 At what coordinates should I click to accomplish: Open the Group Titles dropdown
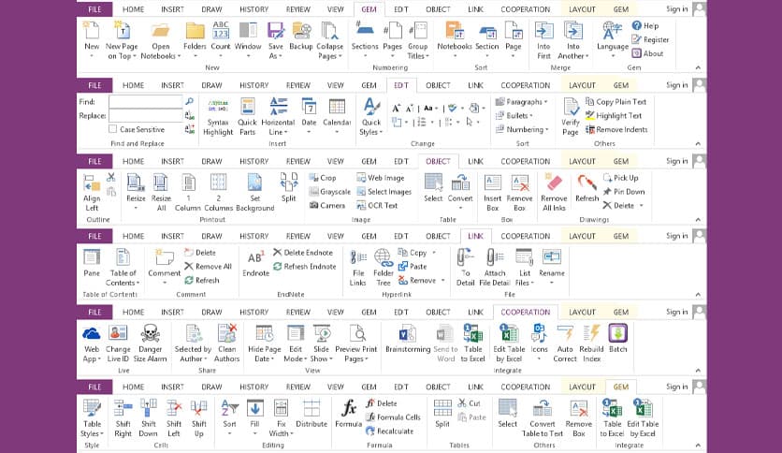pyautogui.click(x=427, y=56)
